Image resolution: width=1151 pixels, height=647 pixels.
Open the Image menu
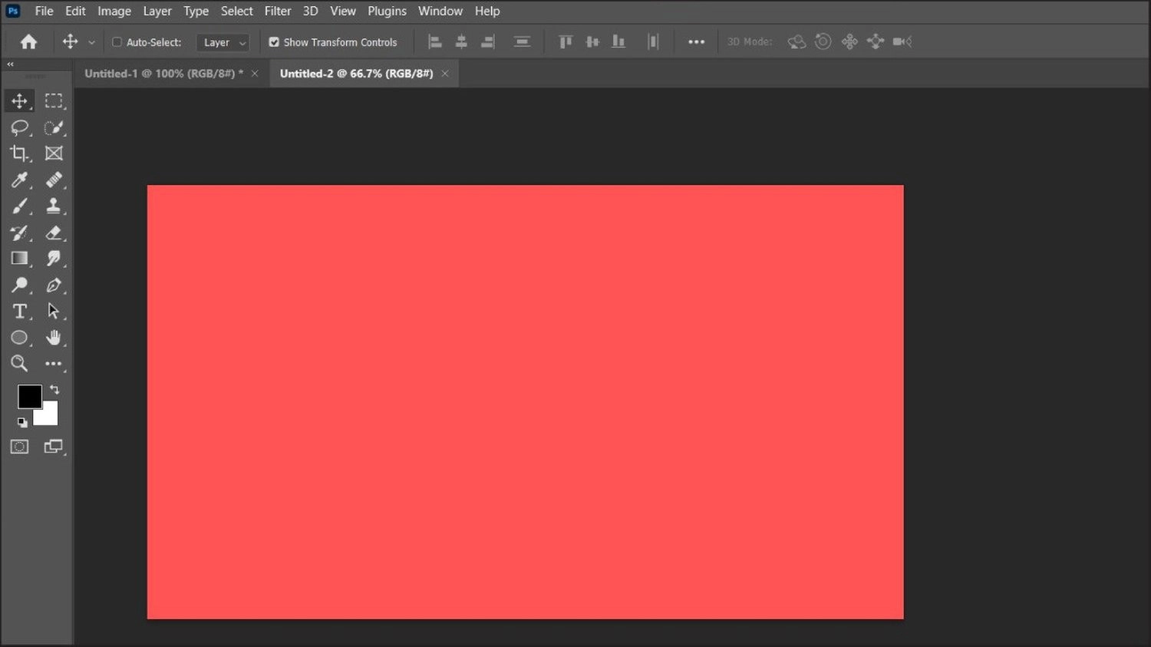114,12
